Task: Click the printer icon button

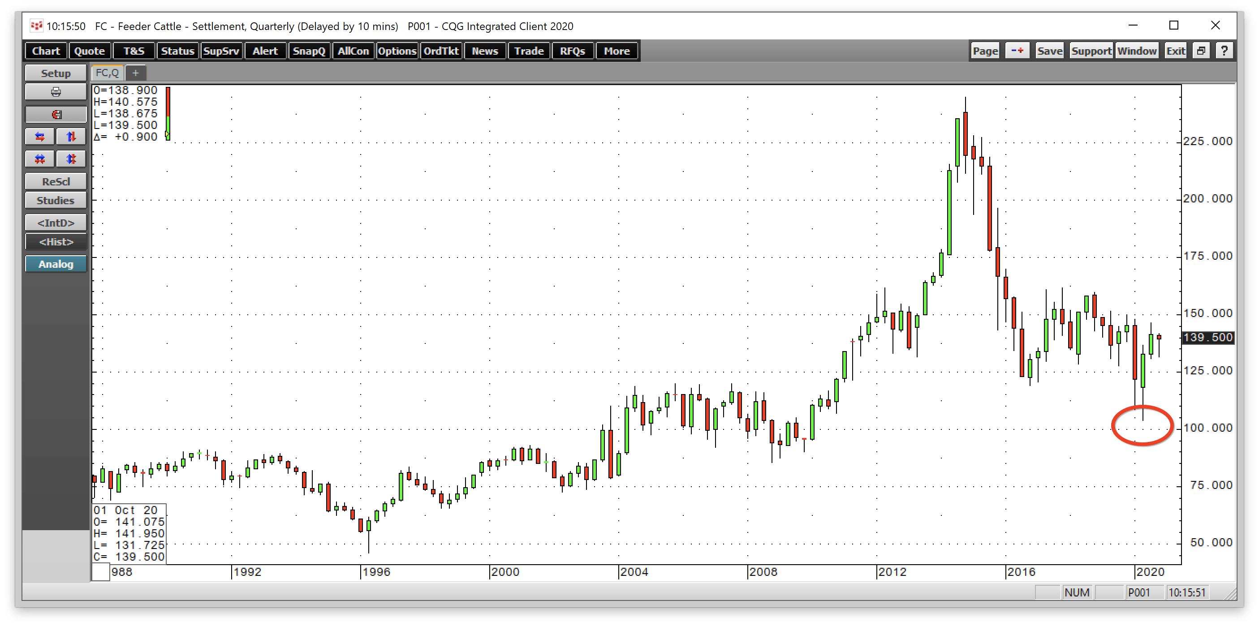Action: click(x=56, y=92)
